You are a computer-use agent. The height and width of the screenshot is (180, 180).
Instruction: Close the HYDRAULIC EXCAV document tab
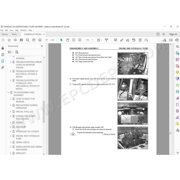tap(44, 34)
